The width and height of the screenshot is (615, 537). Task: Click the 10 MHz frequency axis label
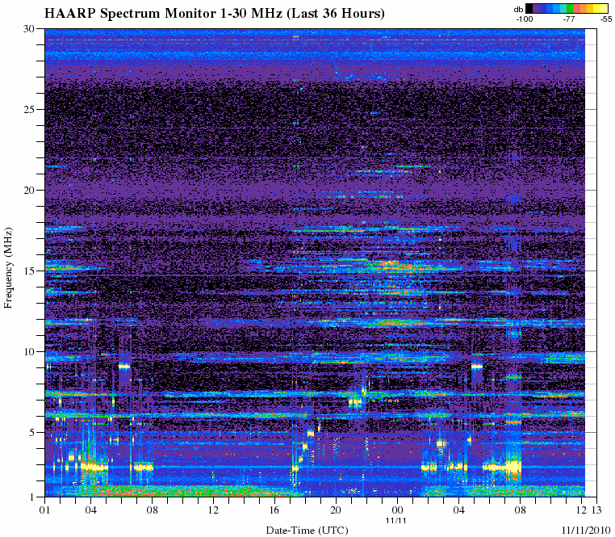30,351
